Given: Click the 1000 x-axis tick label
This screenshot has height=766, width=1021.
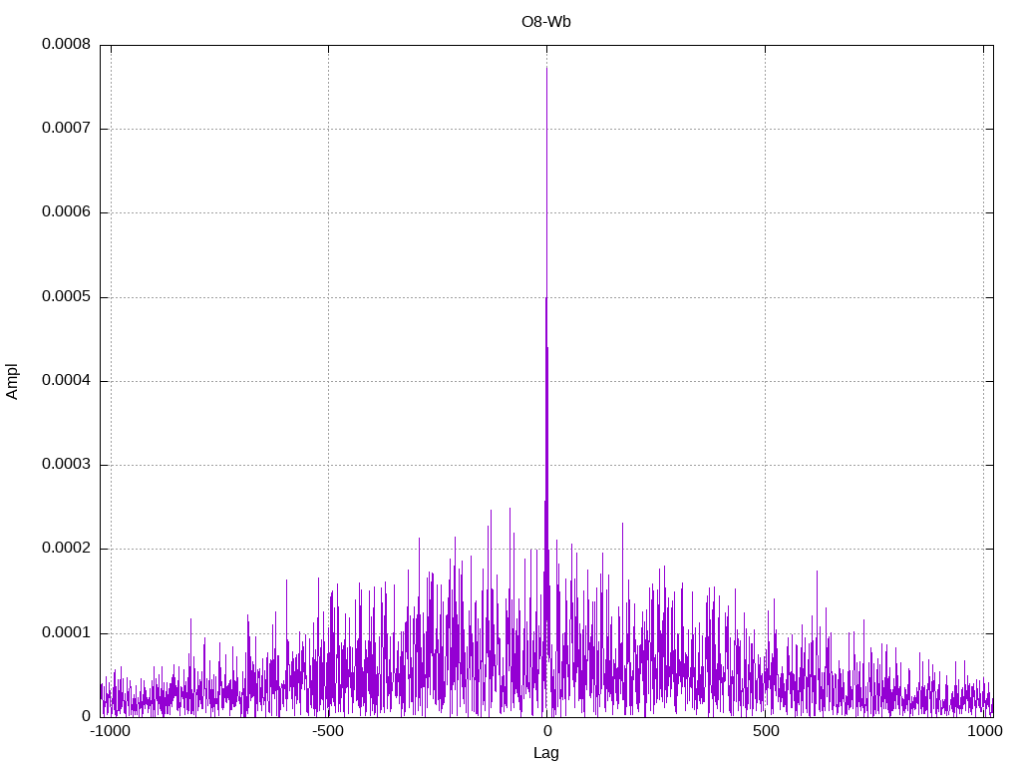Looking at the screenshot, I should (x=984, y=731).
